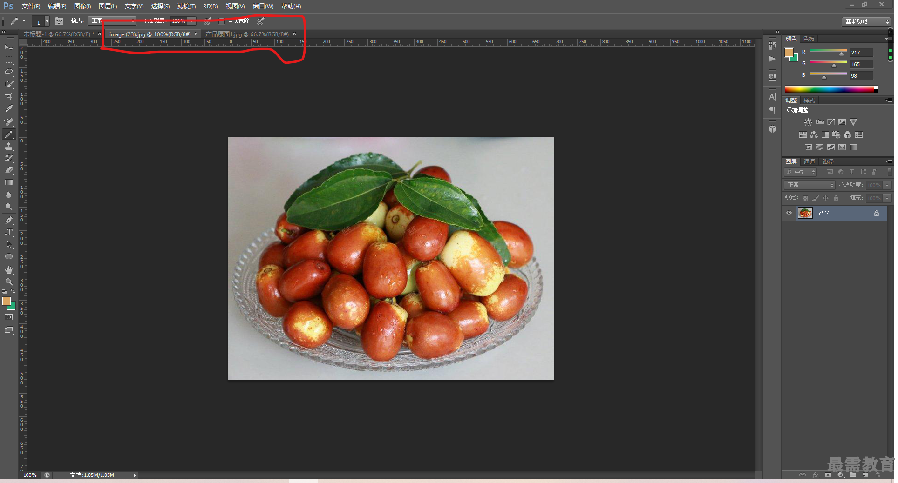Select the Clone Stamp tool

click(x=9, y=146)
